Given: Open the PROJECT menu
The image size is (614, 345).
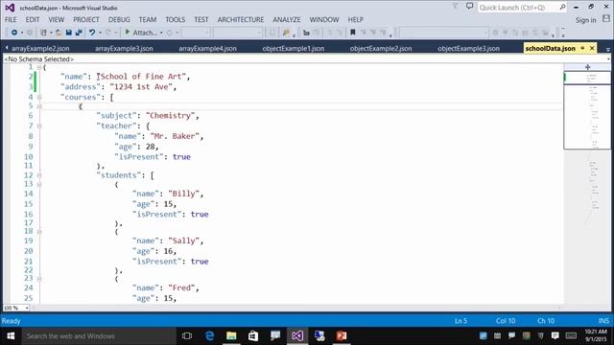Looking at the screenshot, I should point(86,19).
